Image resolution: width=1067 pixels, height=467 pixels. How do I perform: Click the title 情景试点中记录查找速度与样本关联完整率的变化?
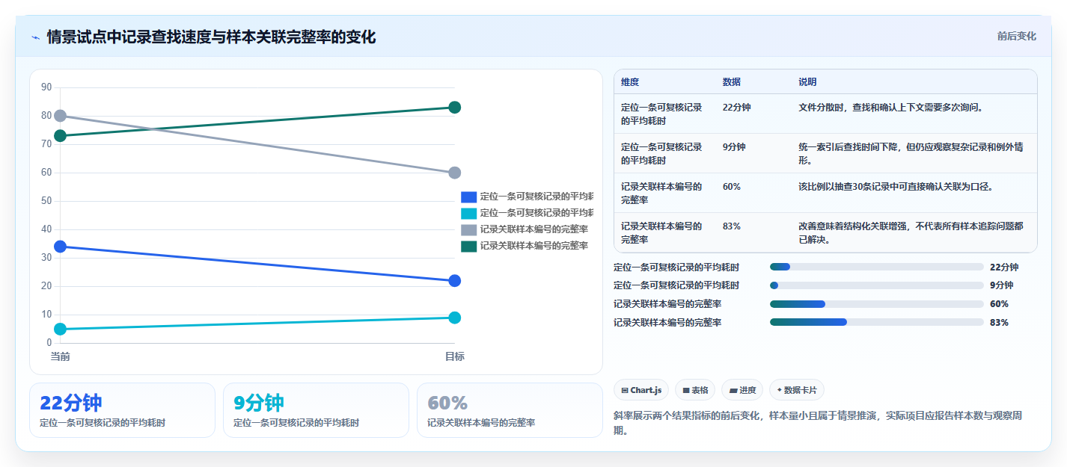click(x=211, y=37)
